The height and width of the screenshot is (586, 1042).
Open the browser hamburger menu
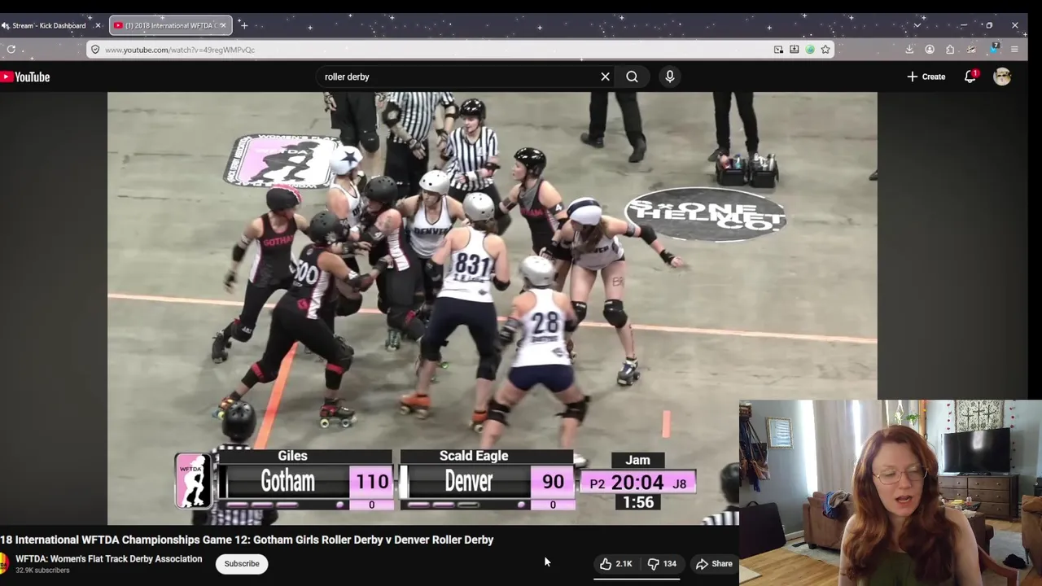[x=1014, y=50]
